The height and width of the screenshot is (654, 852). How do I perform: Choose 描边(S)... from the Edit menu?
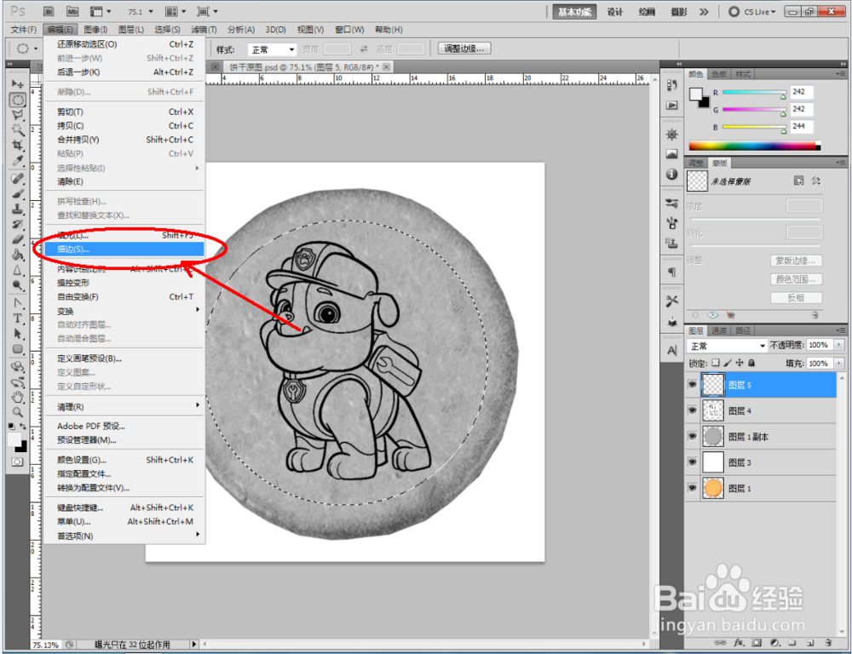[x=124, y=250]
